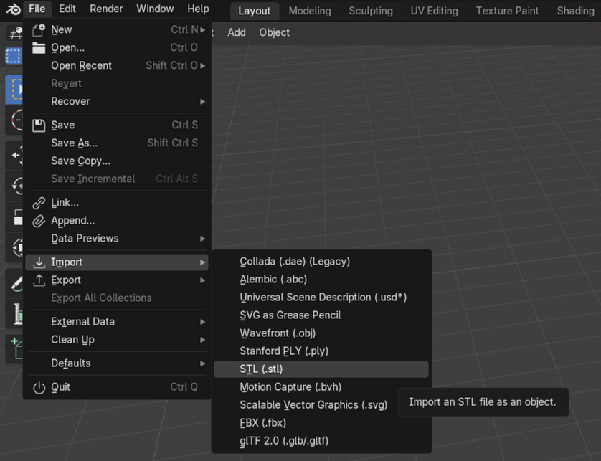Choose the Move tool
Image resolution: width=601 pixels, height=461 pixels.
(x=13, y=154)
